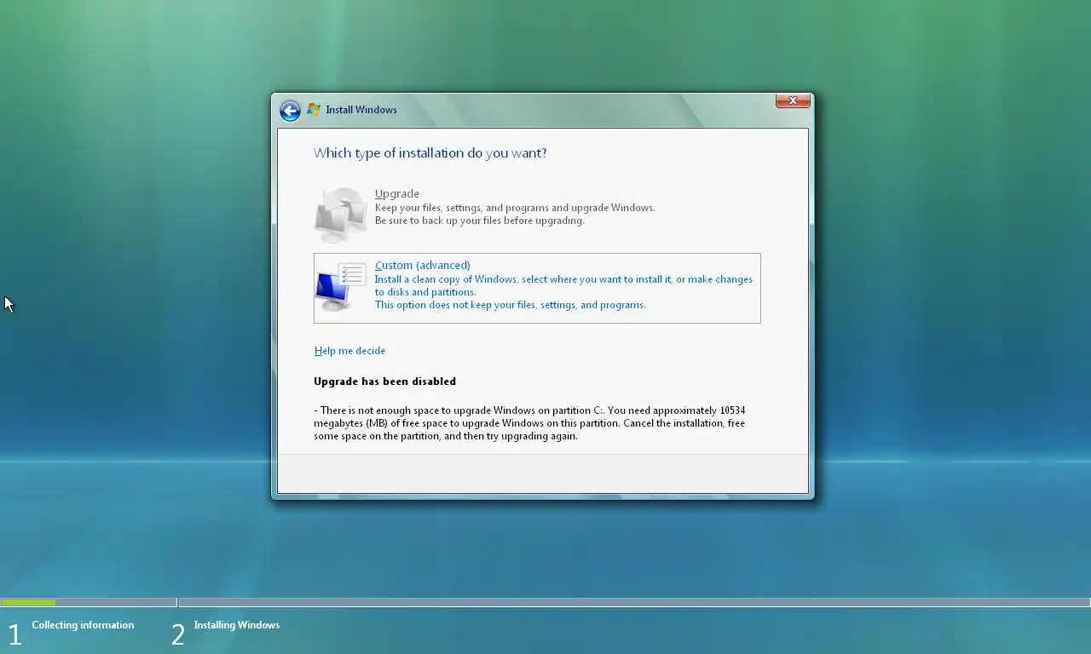
Task: Go back using the blue arrow button
Action: coord(290,111)
